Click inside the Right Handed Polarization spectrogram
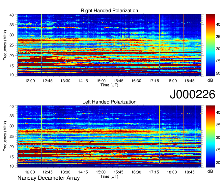224x182 pixels. coord(109,45)
